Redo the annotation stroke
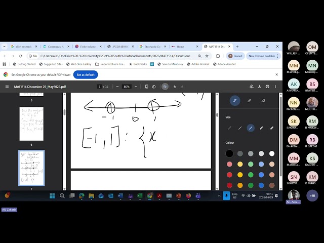The image size is (324, 243). coord(182,87)
